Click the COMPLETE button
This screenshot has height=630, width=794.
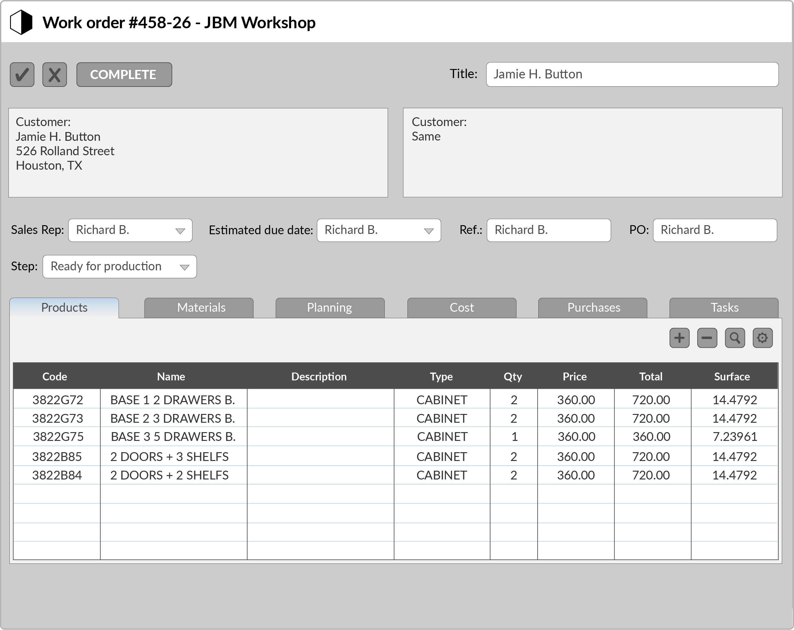click(124, 75)
